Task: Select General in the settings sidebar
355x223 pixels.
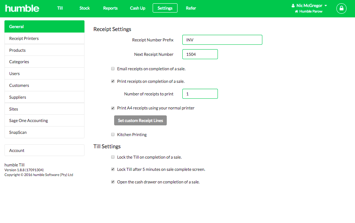Action: 44,26
